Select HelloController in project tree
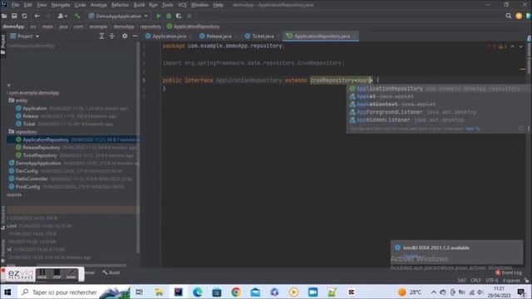The image size is (532, 299). 32,179
